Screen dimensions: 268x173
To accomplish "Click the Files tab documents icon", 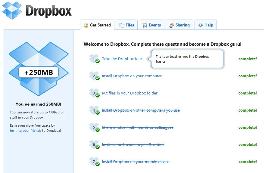I will (x=122, y=25).
